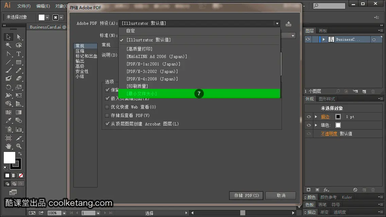Click 存储 PDF(S) button
386x217 pixels.
pyautogui.click(x=246, y=195)
